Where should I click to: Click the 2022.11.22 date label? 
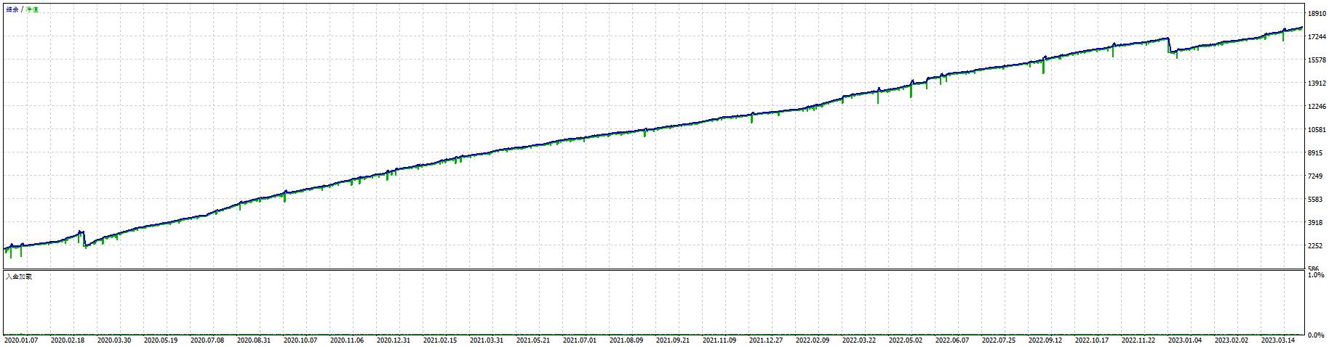pos(1138,340)
